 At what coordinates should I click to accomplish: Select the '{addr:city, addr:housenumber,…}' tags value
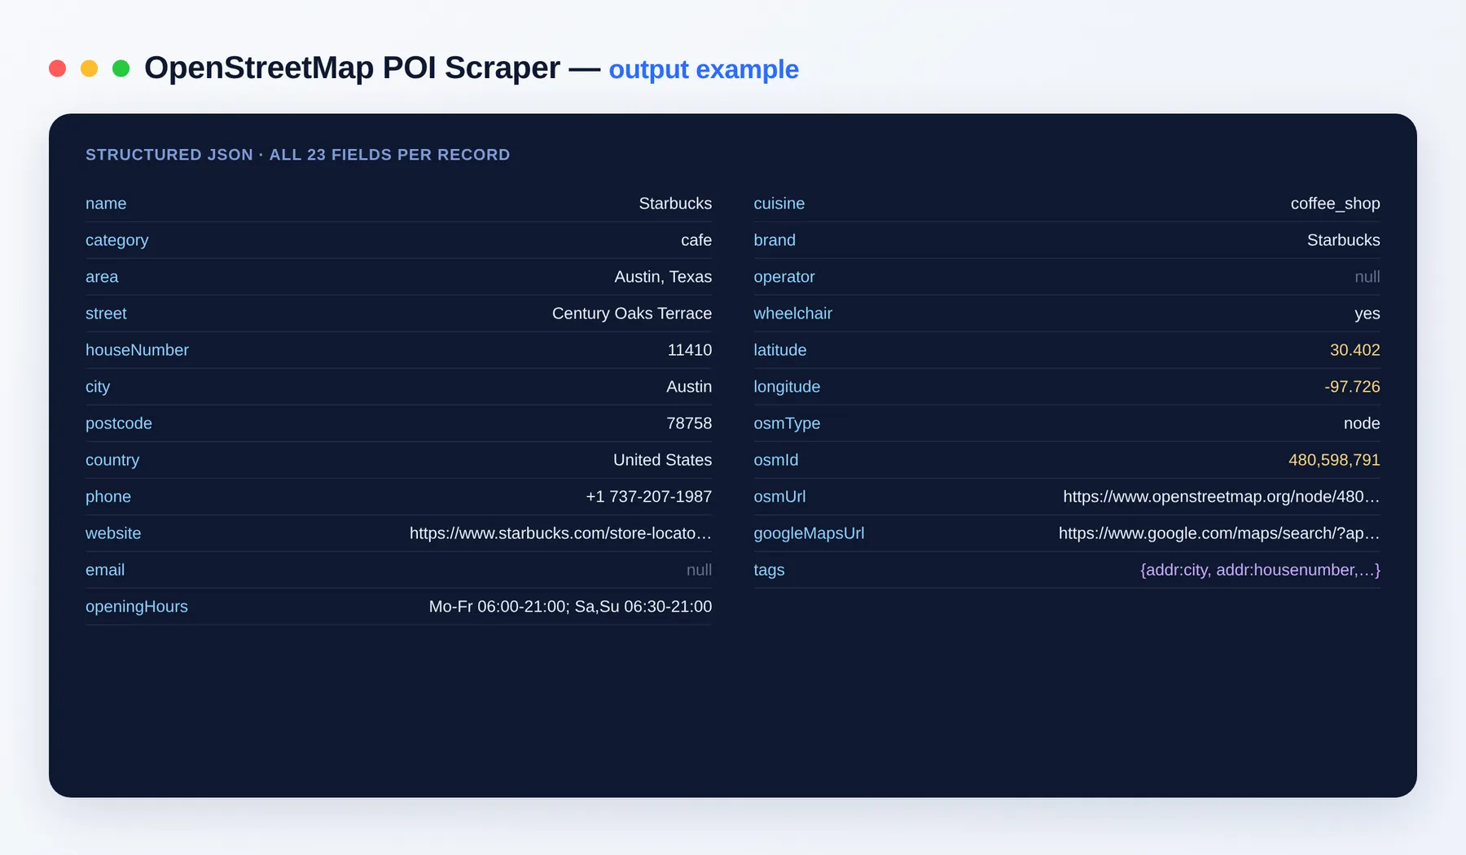point(1260,570)
